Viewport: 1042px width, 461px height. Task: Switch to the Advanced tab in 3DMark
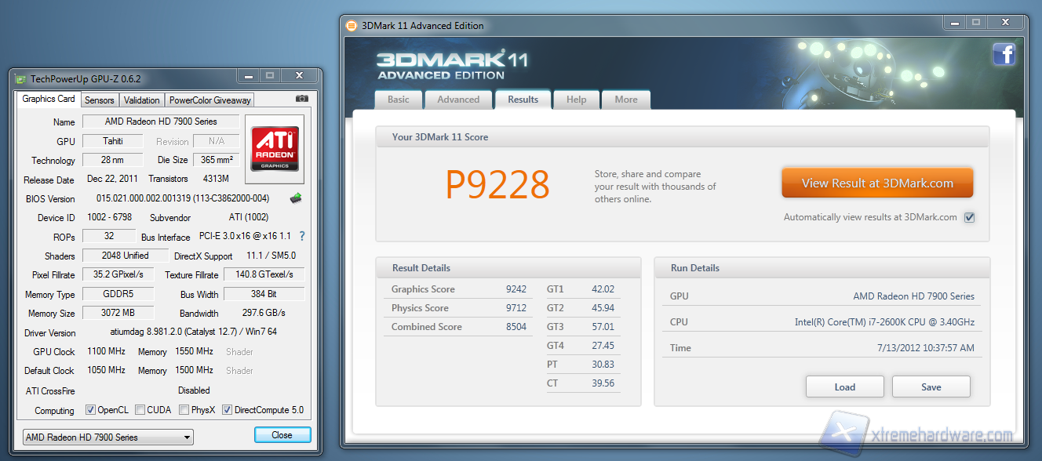(458, 100)
